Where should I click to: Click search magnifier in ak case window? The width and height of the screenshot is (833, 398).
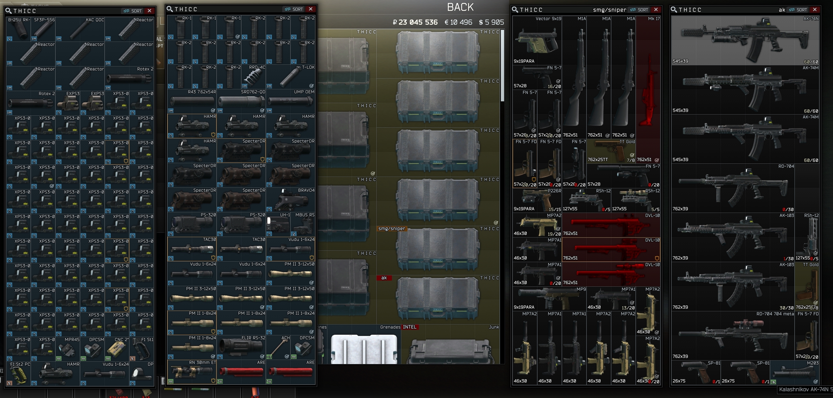tap(674, 10)
